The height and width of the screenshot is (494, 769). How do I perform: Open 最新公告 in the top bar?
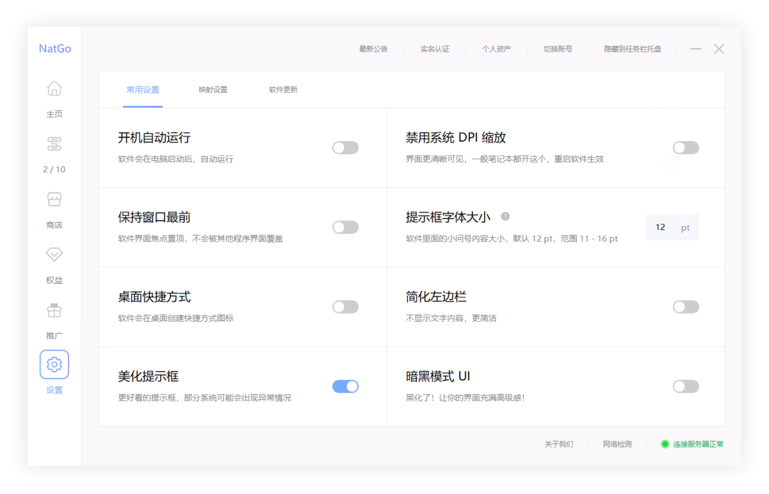[x=373, y=49]
